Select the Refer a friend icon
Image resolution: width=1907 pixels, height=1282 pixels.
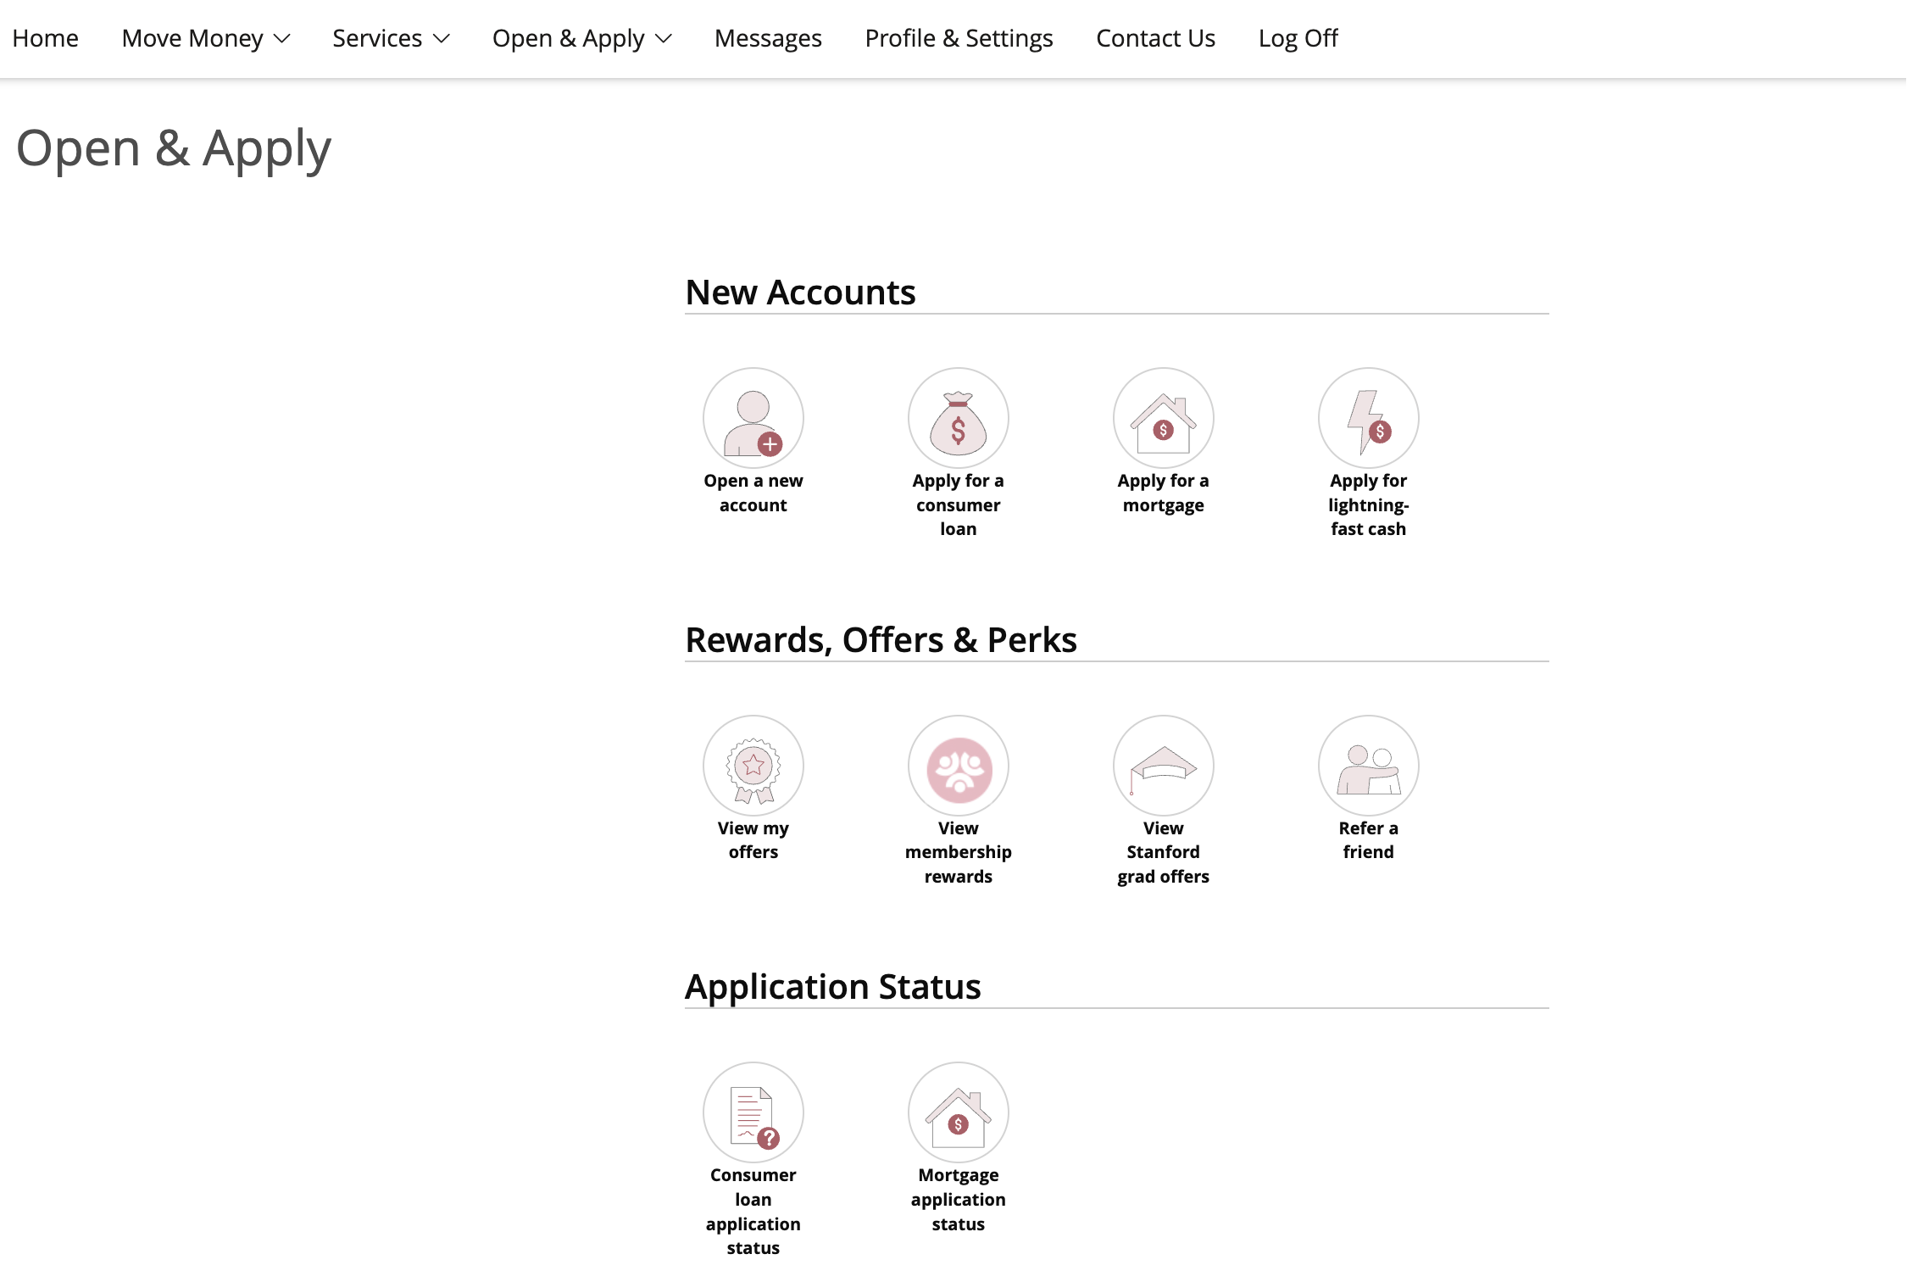[1368, 766]
